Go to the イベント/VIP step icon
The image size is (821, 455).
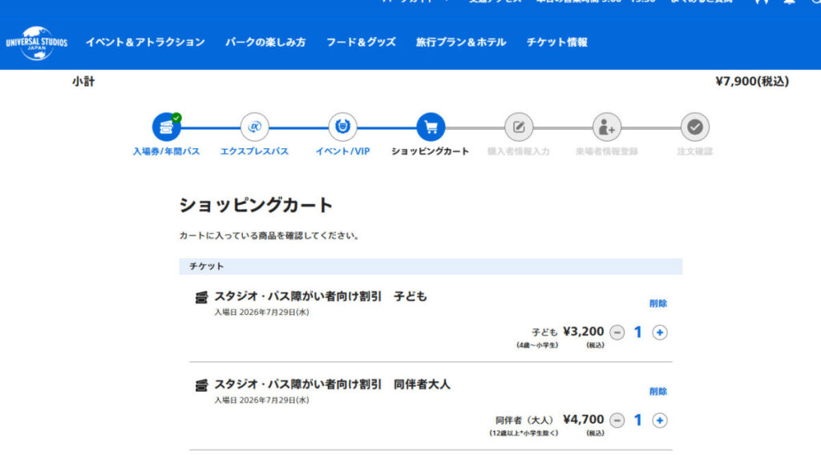[x=342, y=127]
